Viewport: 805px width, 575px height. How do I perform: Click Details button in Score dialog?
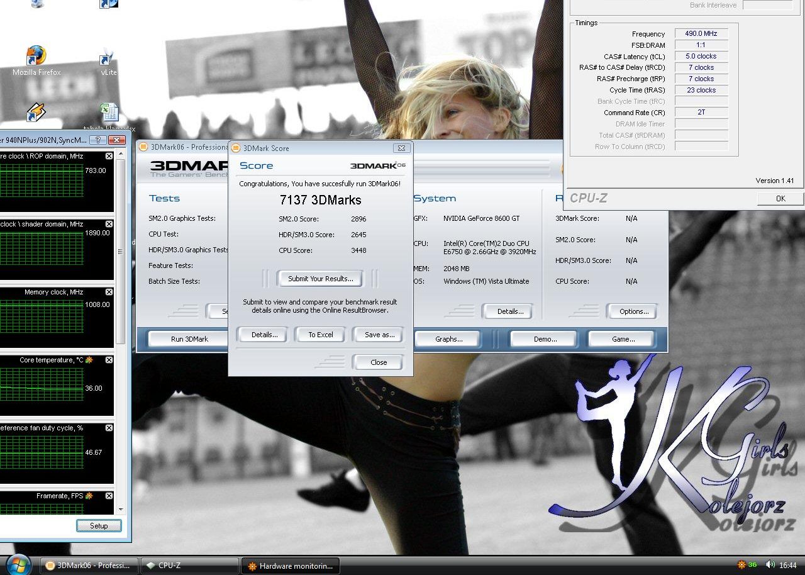(264, 335)
